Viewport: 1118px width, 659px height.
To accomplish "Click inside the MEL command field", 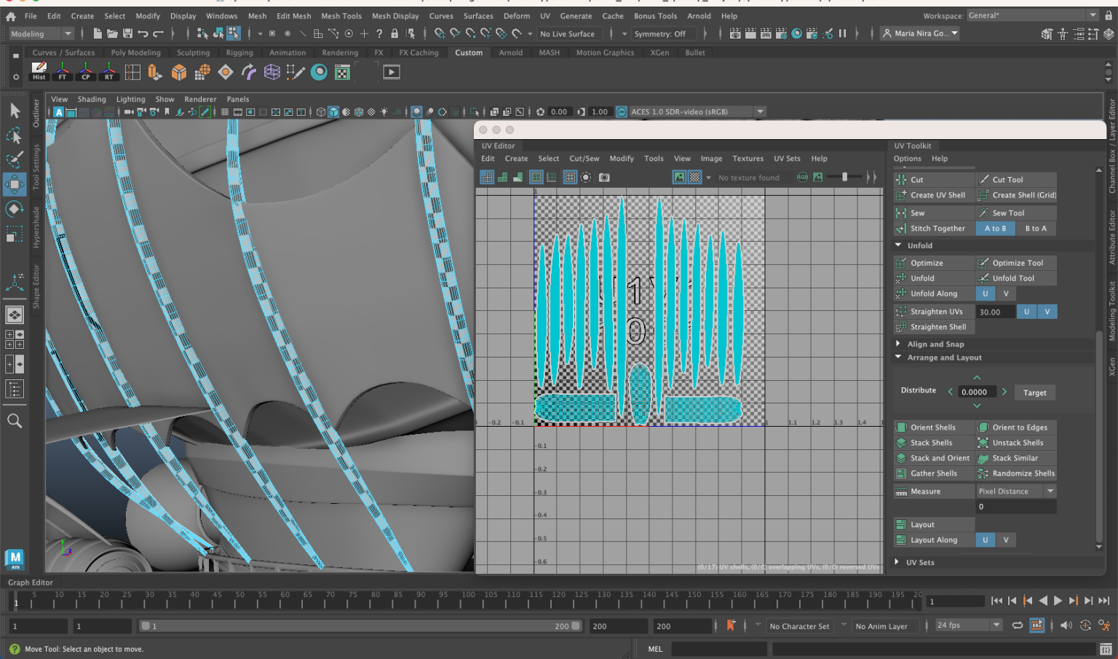I will (x=718, y=649).
